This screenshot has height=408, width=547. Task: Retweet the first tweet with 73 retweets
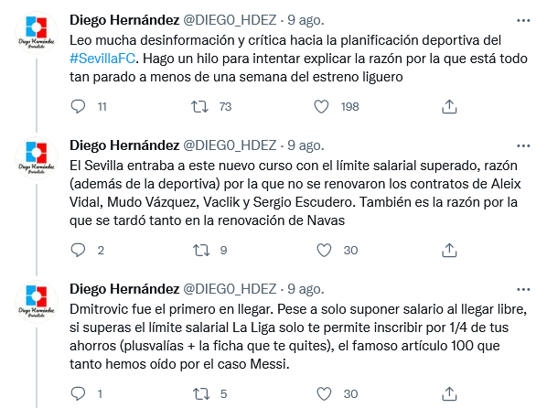coord(199,106)
